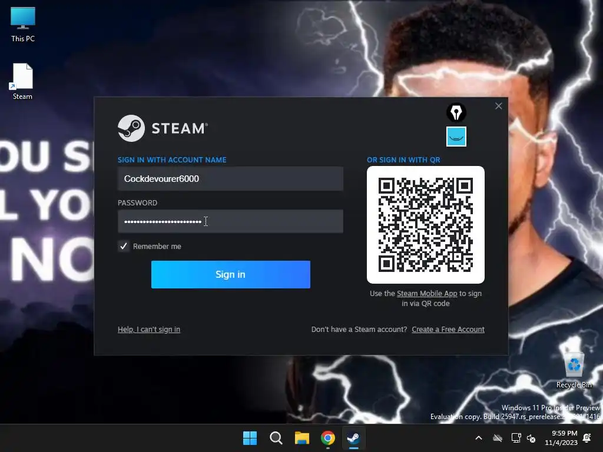Screen dimensions: 603x452
Task: Click Create a Free Account link
Action: coord(448,330)
